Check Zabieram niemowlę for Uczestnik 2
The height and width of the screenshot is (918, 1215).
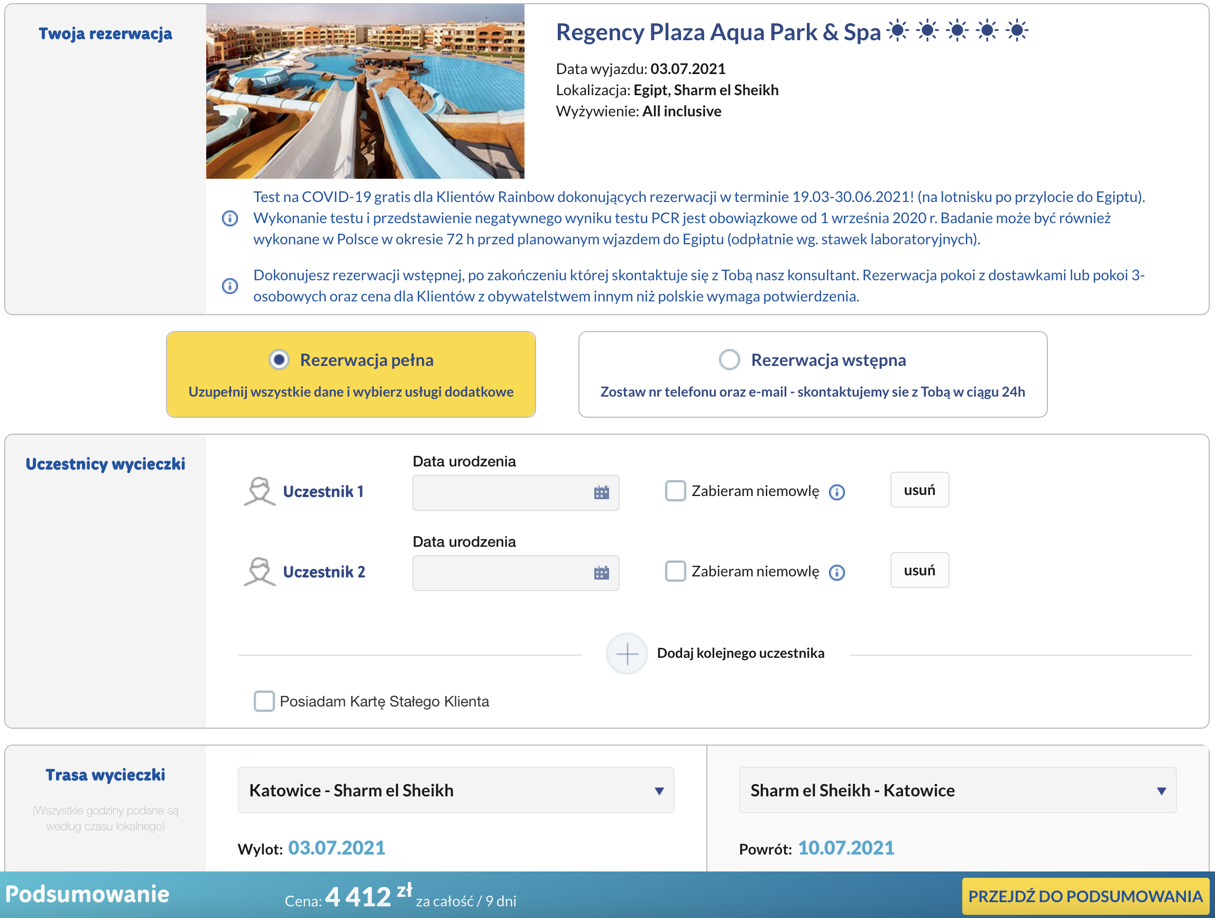click(x=675, y=571)
